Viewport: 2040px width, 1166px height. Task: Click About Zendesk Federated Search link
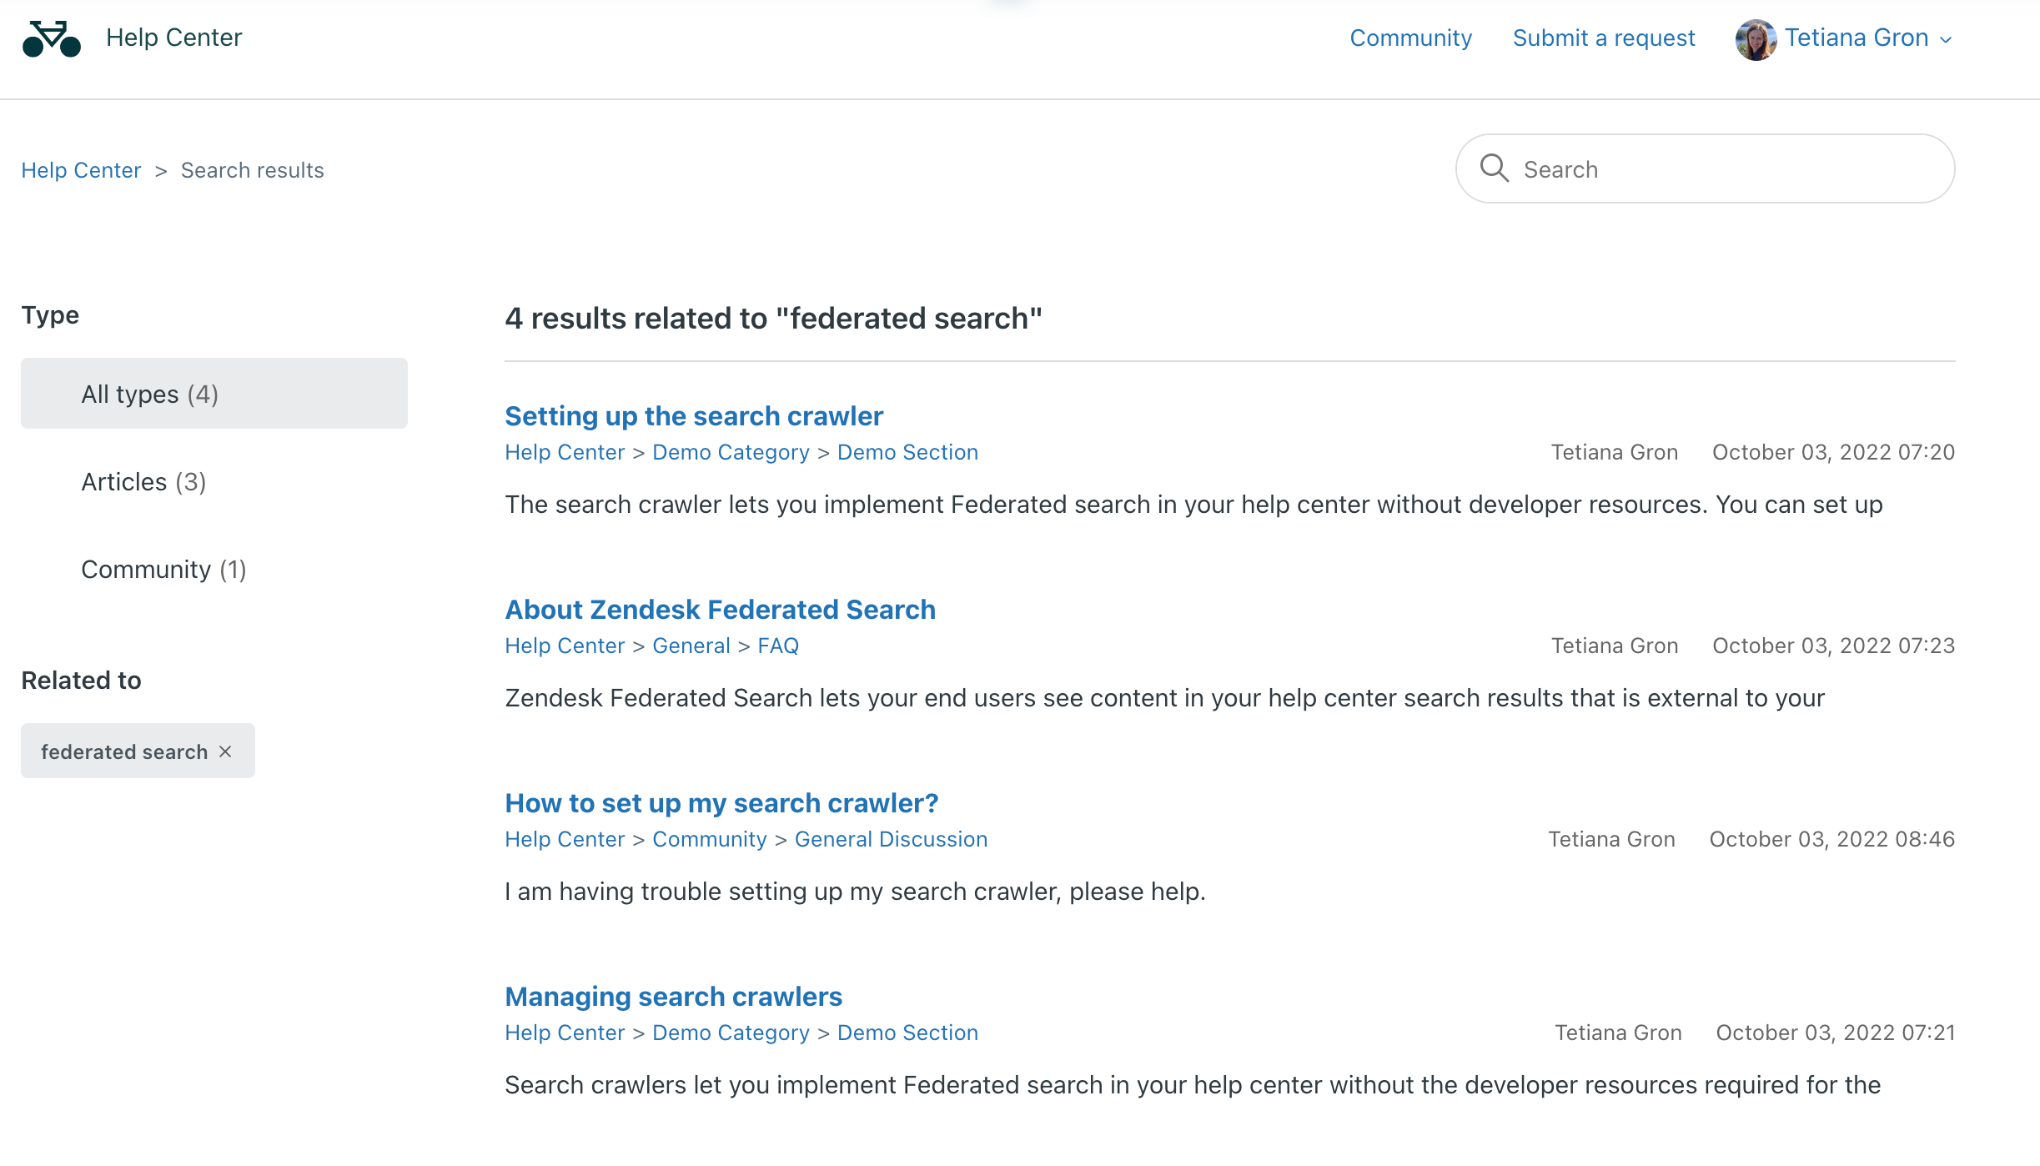(719, 610)
